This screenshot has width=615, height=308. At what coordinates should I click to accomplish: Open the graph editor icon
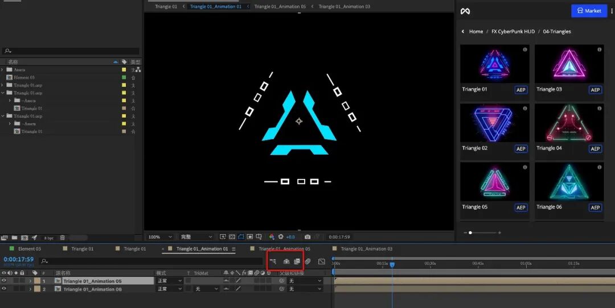(x=322, y=261)
